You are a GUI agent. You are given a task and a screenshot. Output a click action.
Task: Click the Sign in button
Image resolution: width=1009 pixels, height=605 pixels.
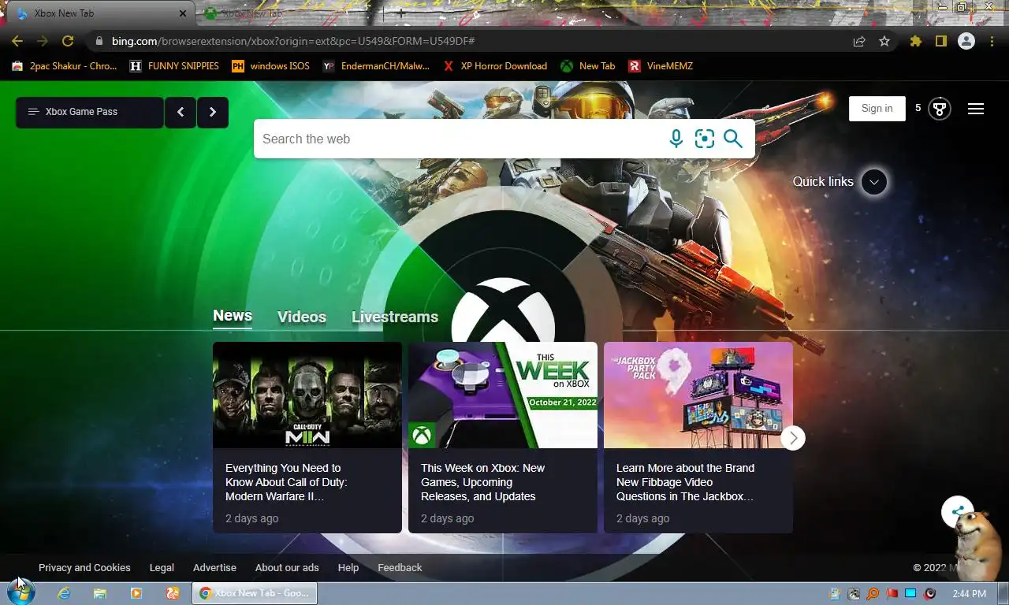[x=877, y=109]
